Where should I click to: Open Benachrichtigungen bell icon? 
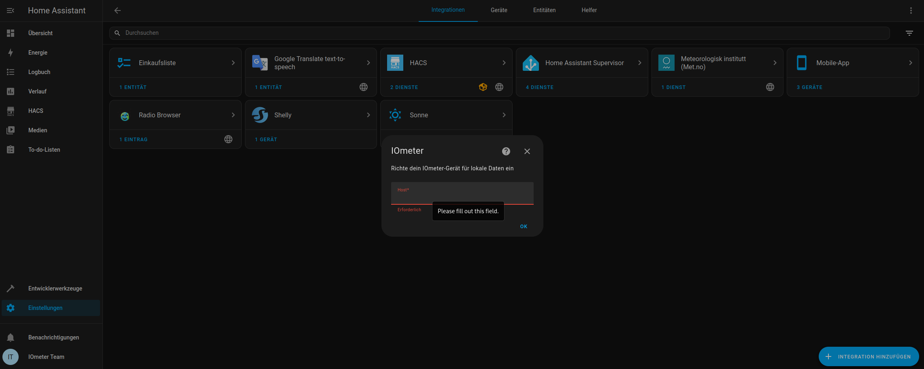(x=11, y=337)
